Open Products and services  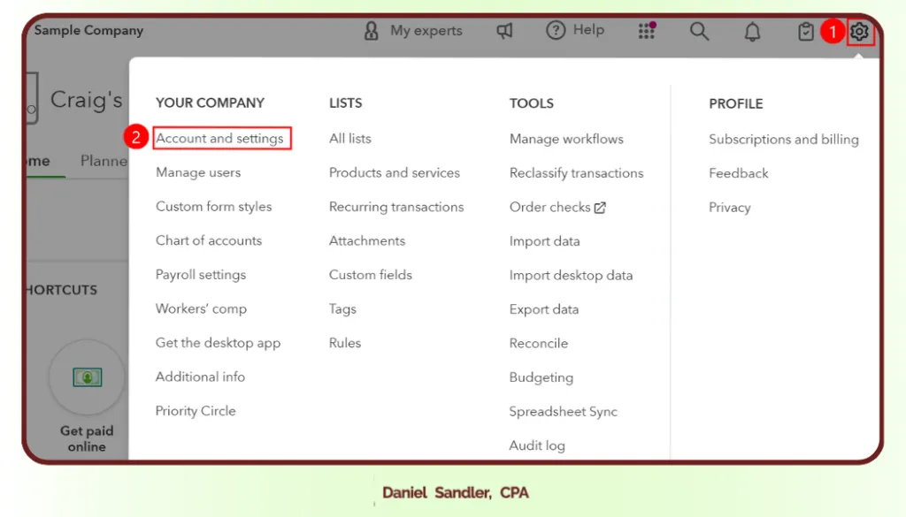click(x=395, y=172)
